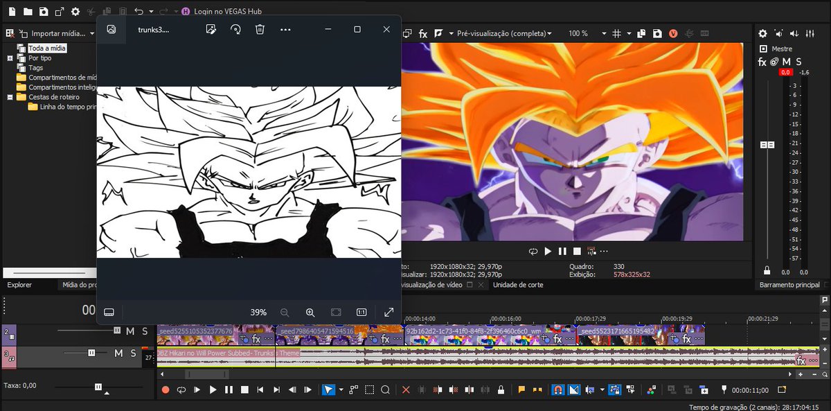831x411 pixels.
Task: Undo the last action
Action: [139, 11]
